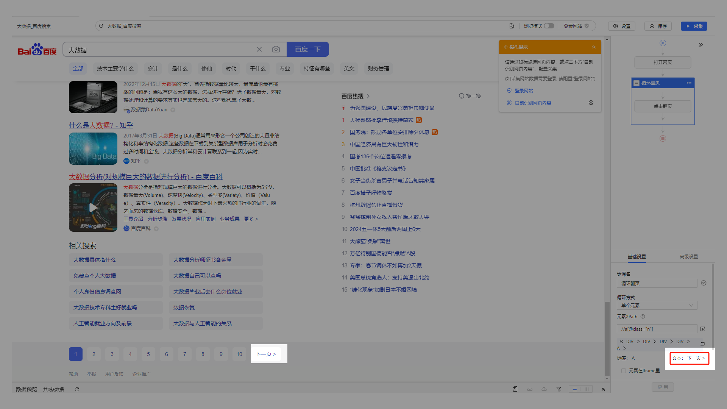Refresh data preview with refresh icon

tap(77, 389)
